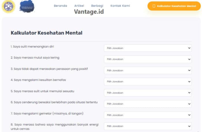Select answer dropdown for 'sulit untuk memulai sesuatu'
Viewport: 202px width, 132px height.
click(148, 93)
